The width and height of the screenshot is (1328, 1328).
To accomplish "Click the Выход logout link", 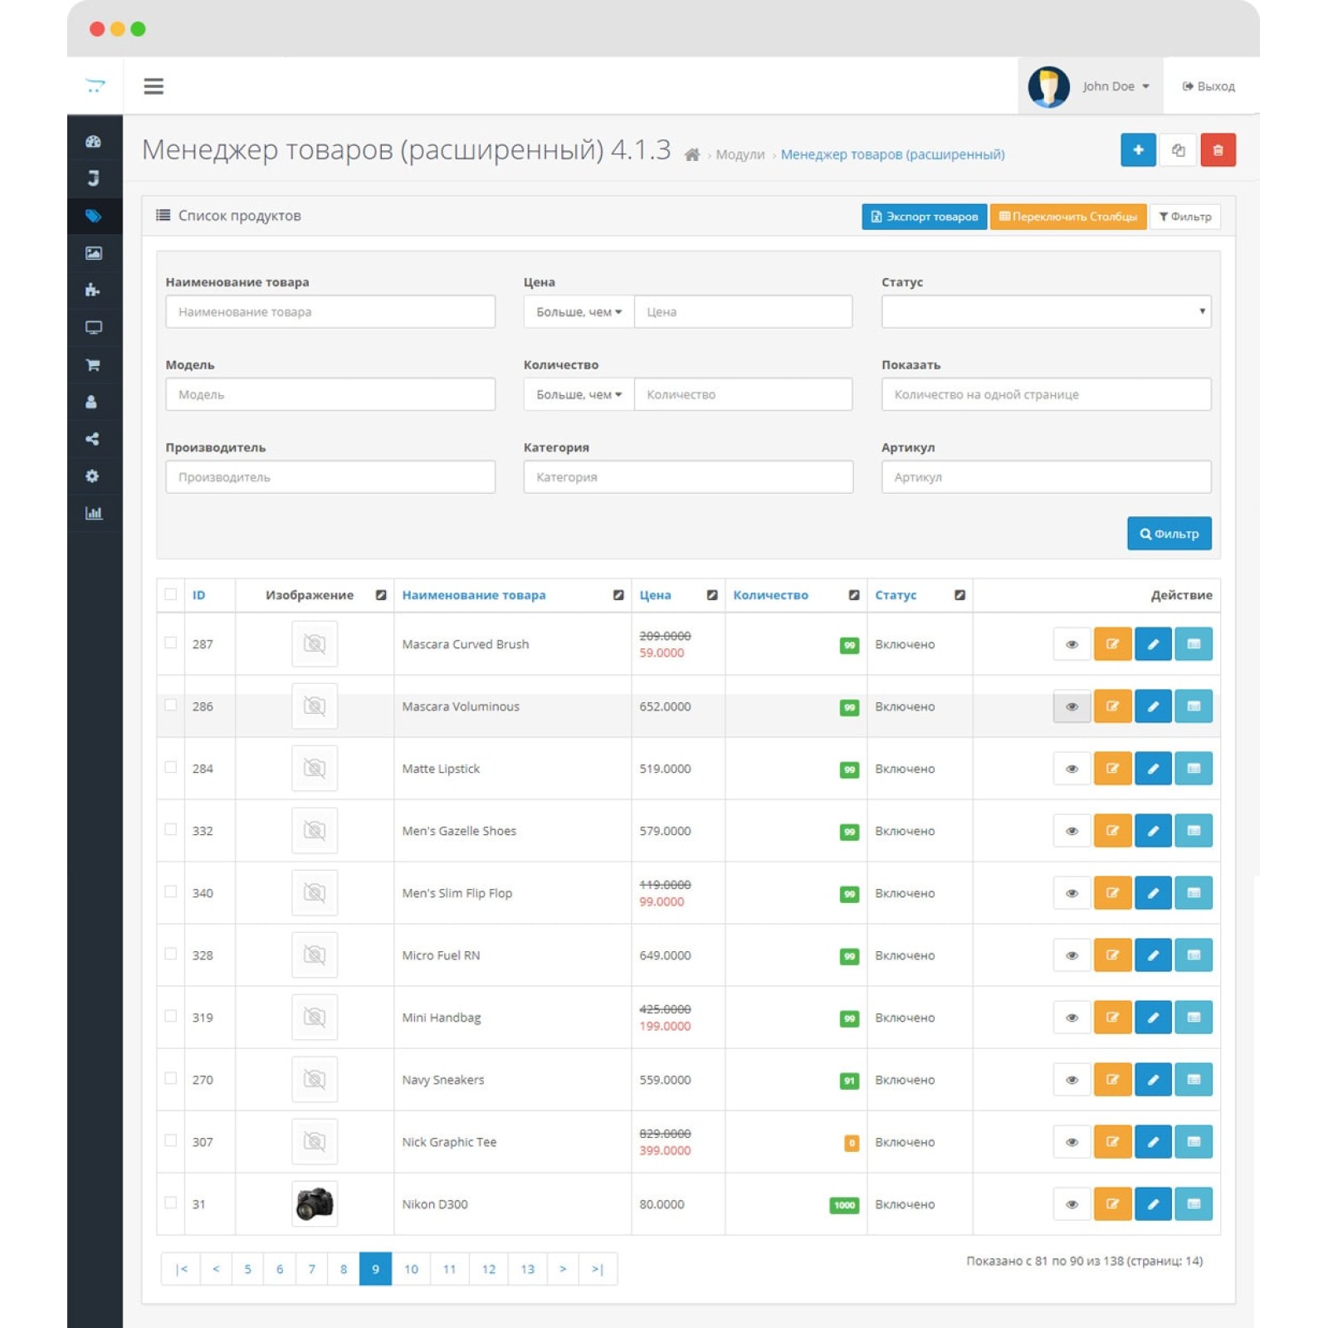I will click(x=1208, y=86).
